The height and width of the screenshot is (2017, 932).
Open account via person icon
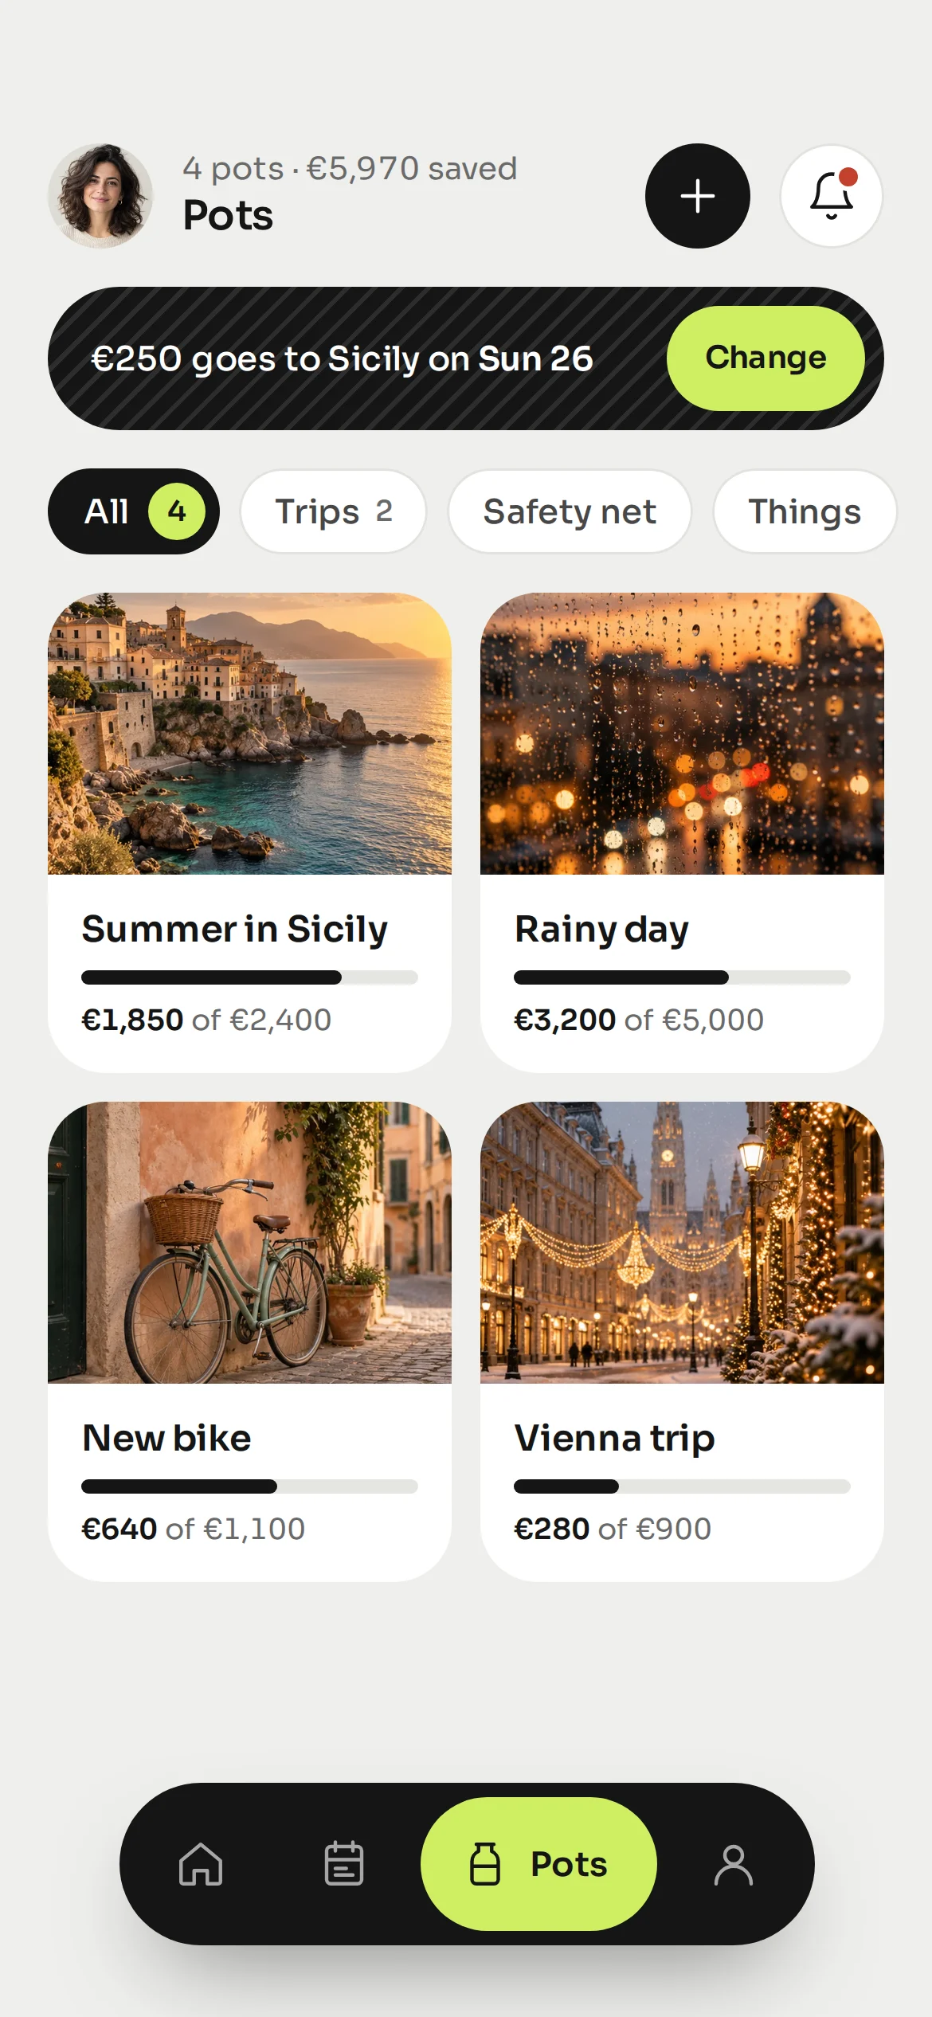pyautogui.click(x=733, y=1864)
